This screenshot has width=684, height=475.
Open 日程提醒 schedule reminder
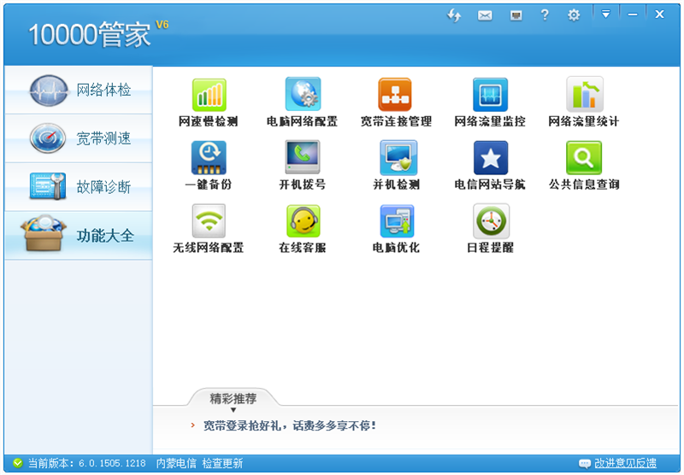point(490,229)
